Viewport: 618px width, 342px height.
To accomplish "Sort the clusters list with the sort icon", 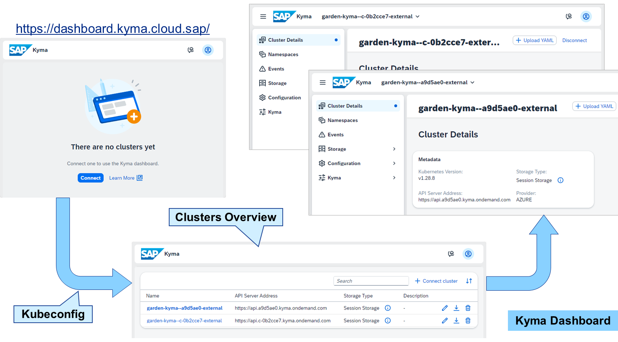I will (x=469, y=281).
